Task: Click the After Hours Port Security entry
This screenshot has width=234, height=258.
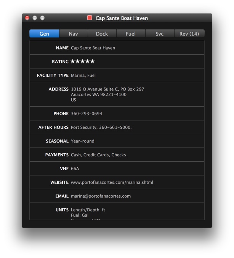Action: point(101,127)
